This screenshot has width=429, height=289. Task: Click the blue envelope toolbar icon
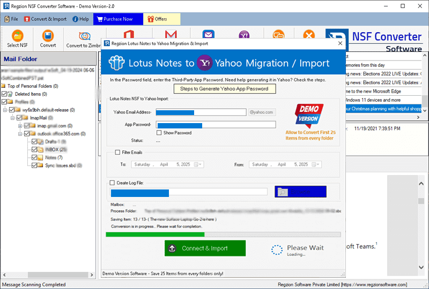click(x=209, y=34)
